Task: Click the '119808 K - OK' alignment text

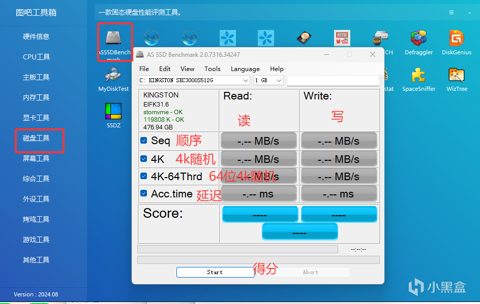Action: [164, 120]
